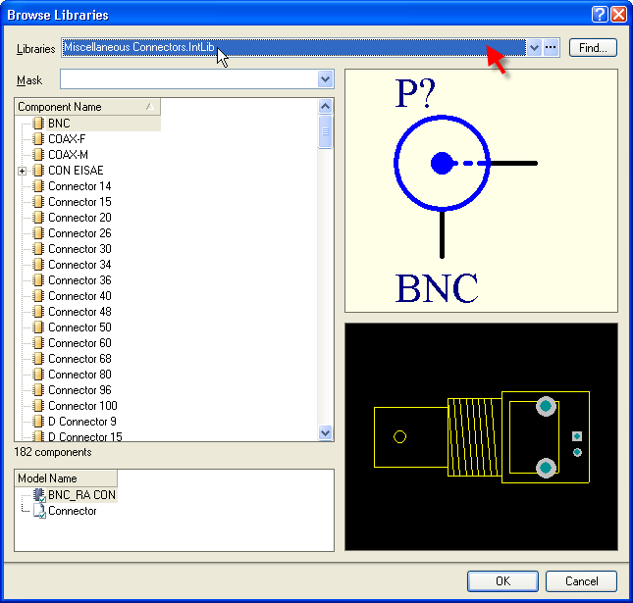
Task: Click the CON EISAE component icon
Action: pyautogui.click(x=39, y=171)
